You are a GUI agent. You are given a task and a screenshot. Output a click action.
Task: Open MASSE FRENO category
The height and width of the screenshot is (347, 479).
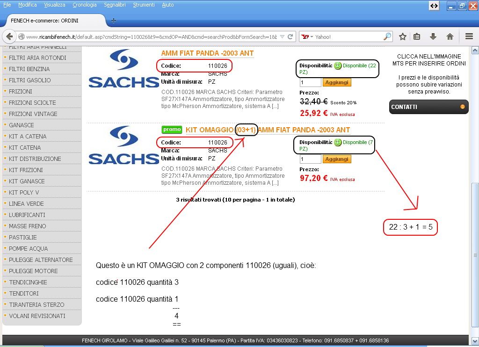point(28,226)
